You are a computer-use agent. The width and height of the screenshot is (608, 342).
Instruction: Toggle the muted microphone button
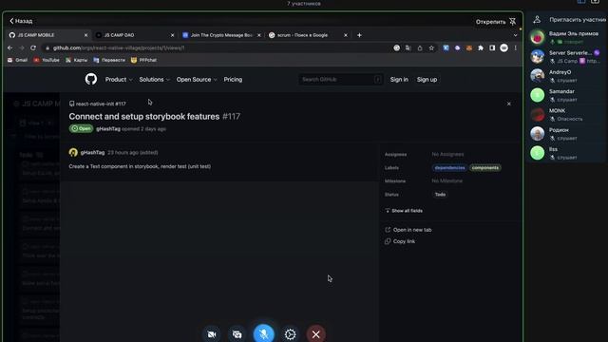click(264, 333)
